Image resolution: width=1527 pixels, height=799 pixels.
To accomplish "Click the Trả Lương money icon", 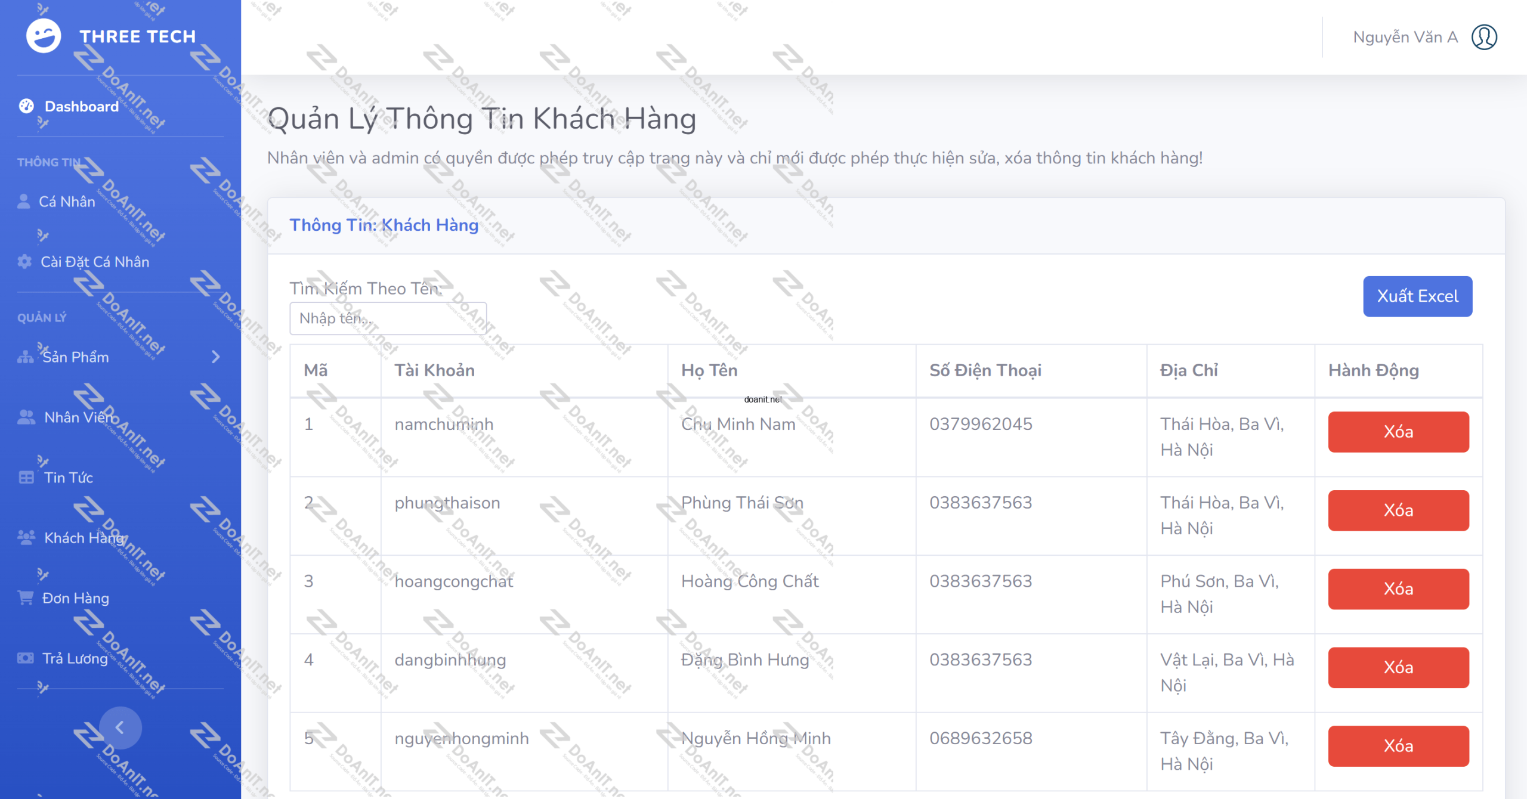I will pyautogui.click(x=26, y=658).
